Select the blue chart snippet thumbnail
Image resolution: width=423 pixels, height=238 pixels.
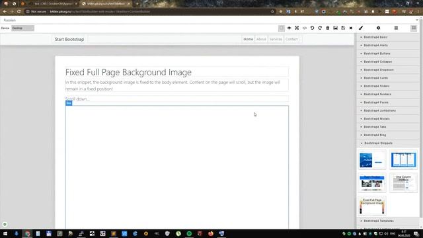(372, 160)
